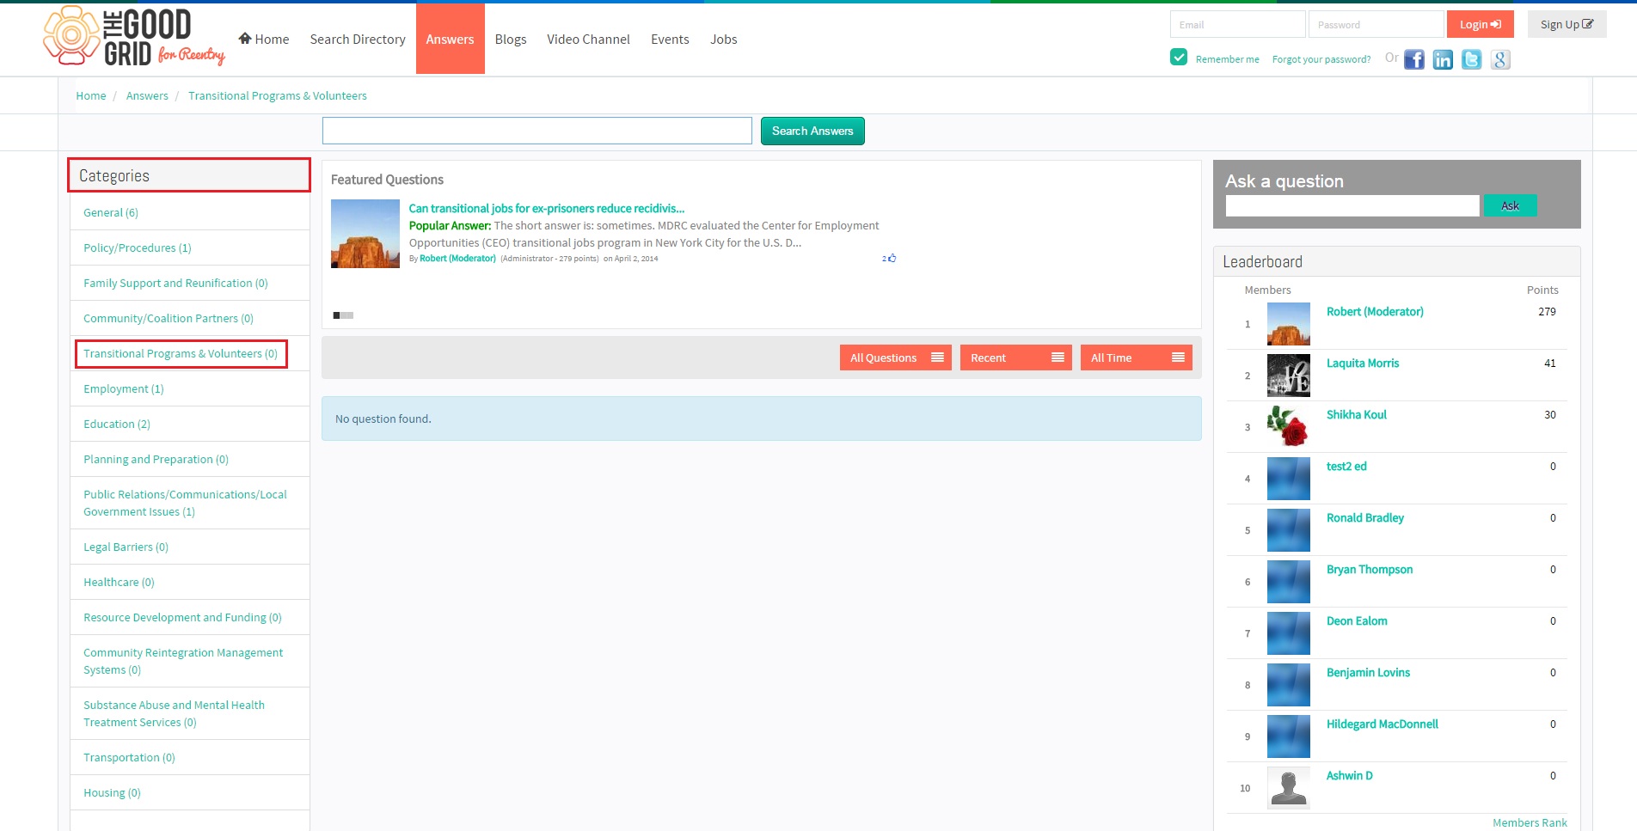Open the Education (2) category

(117, 424)
